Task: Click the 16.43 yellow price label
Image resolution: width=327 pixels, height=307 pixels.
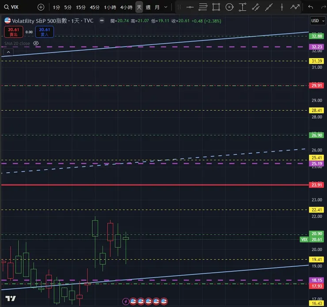Action: coord(316,303)
